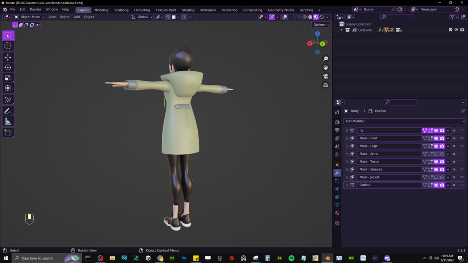Screen dimensions: 468x263
Task: Toggle realtime display of the Mask - Jacket modifier
Action: pos(436,177)
